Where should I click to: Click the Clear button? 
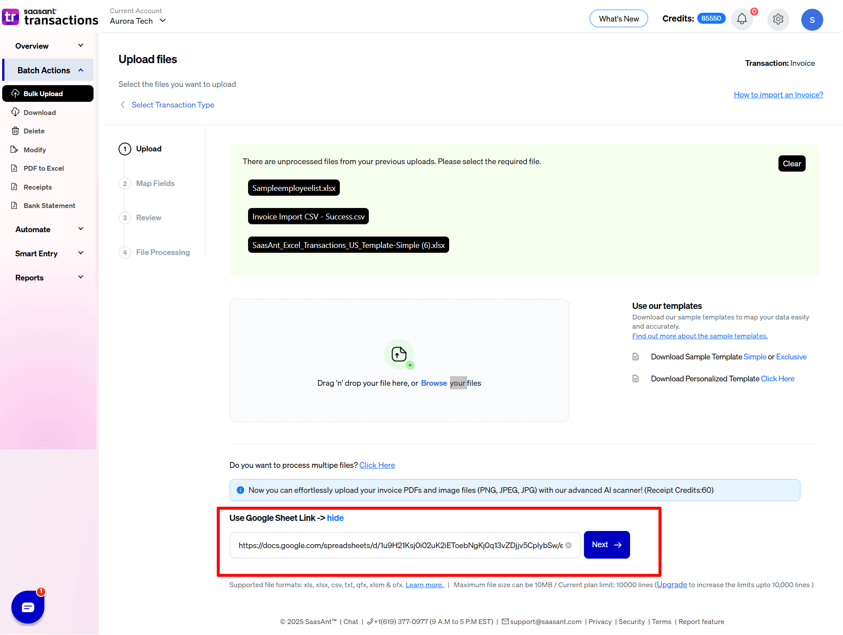[792, 163]
